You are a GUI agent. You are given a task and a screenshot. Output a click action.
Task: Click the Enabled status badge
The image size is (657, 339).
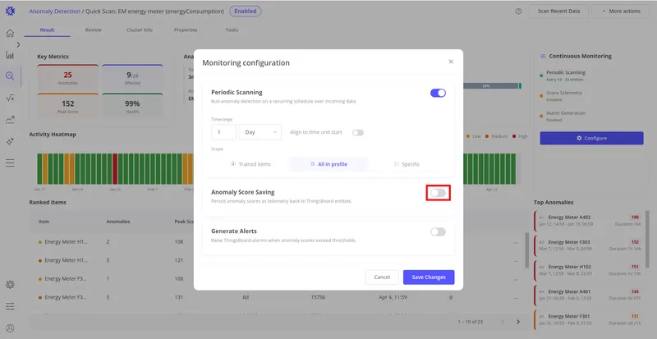[x=245, y=11]
